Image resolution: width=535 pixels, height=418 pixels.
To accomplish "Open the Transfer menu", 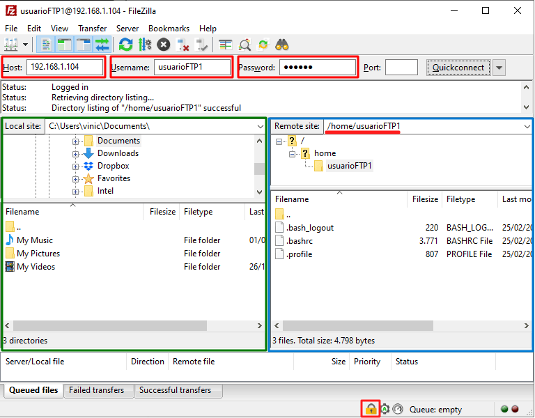I will coord(92,29).
